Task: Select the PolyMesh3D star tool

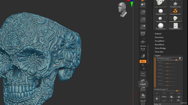Action: tap(175, 5)
